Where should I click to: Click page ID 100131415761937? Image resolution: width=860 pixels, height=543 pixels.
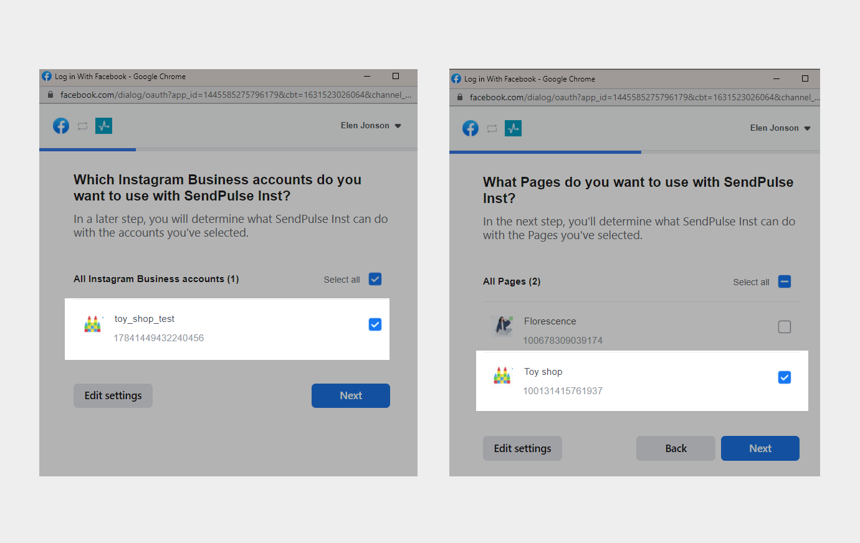coord(563,391)
